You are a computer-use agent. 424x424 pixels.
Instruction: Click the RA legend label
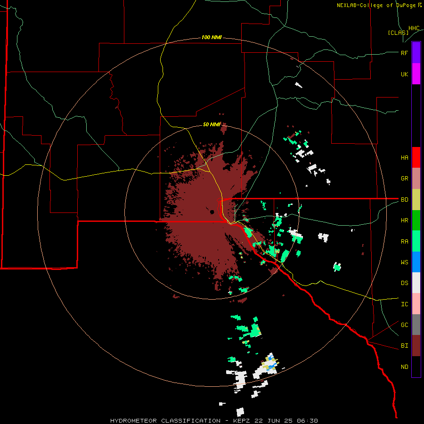coord(404,242)
